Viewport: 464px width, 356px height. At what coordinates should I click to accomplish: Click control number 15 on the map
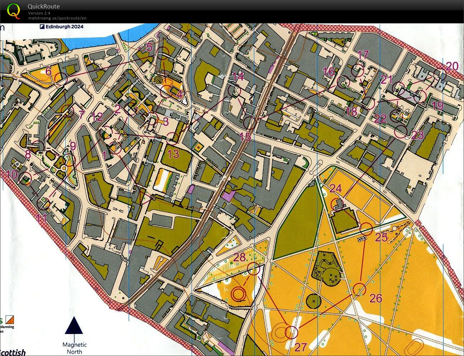pos(245,137)
